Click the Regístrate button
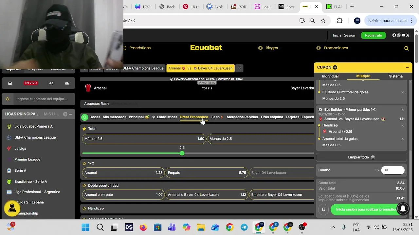 click(373, 35)
